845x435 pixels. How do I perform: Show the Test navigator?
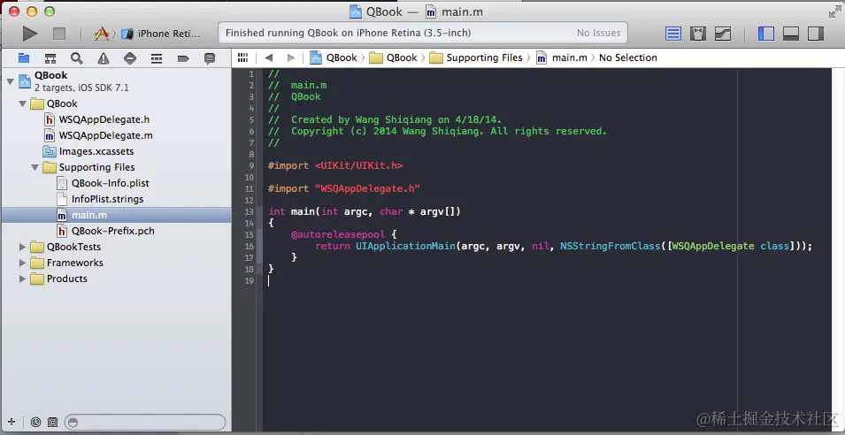coord(130,58)
